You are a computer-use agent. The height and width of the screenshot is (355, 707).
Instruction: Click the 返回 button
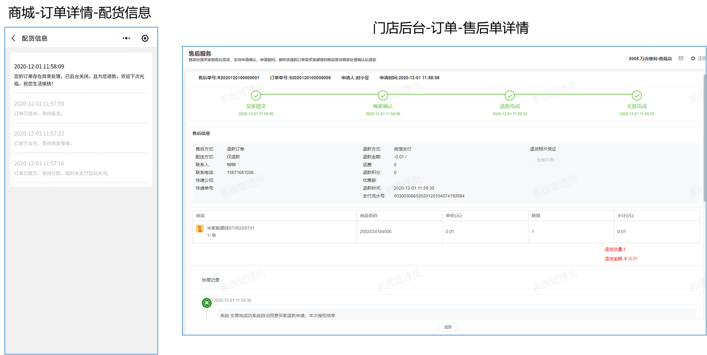coord(448,327)
